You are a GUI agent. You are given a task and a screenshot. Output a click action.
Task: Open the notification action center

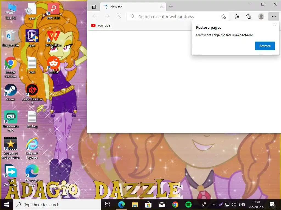(272, 205)
